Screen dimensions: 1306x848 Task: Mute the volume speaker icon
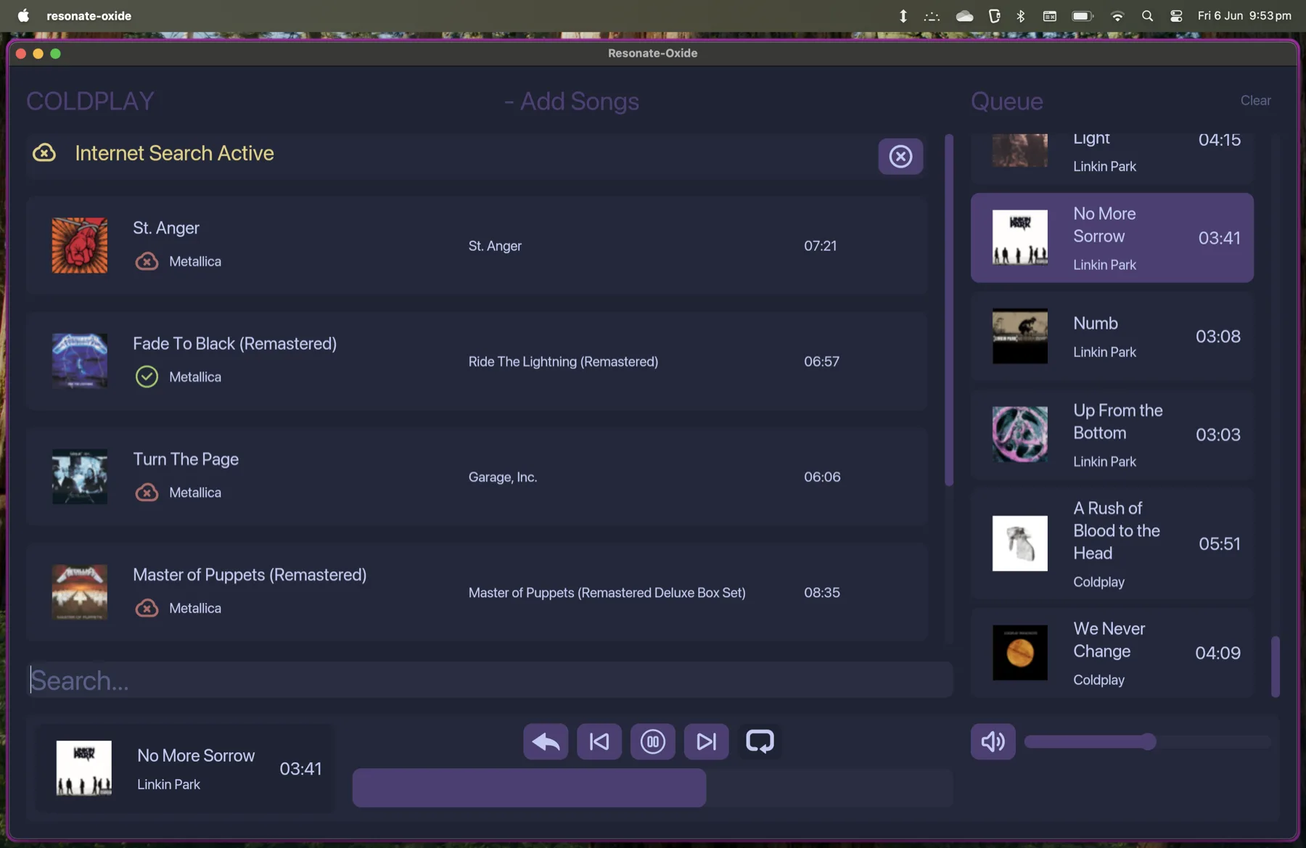[x=993, y=741]
